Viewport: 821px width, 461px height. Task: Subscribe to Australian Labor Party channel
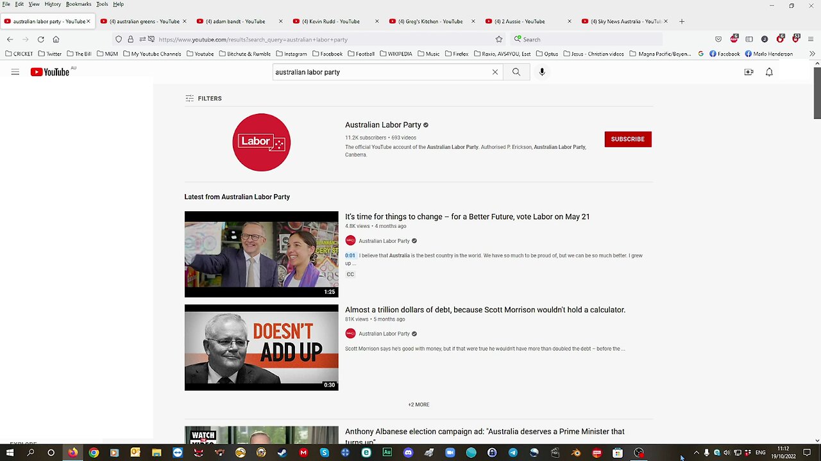[628, 139]
